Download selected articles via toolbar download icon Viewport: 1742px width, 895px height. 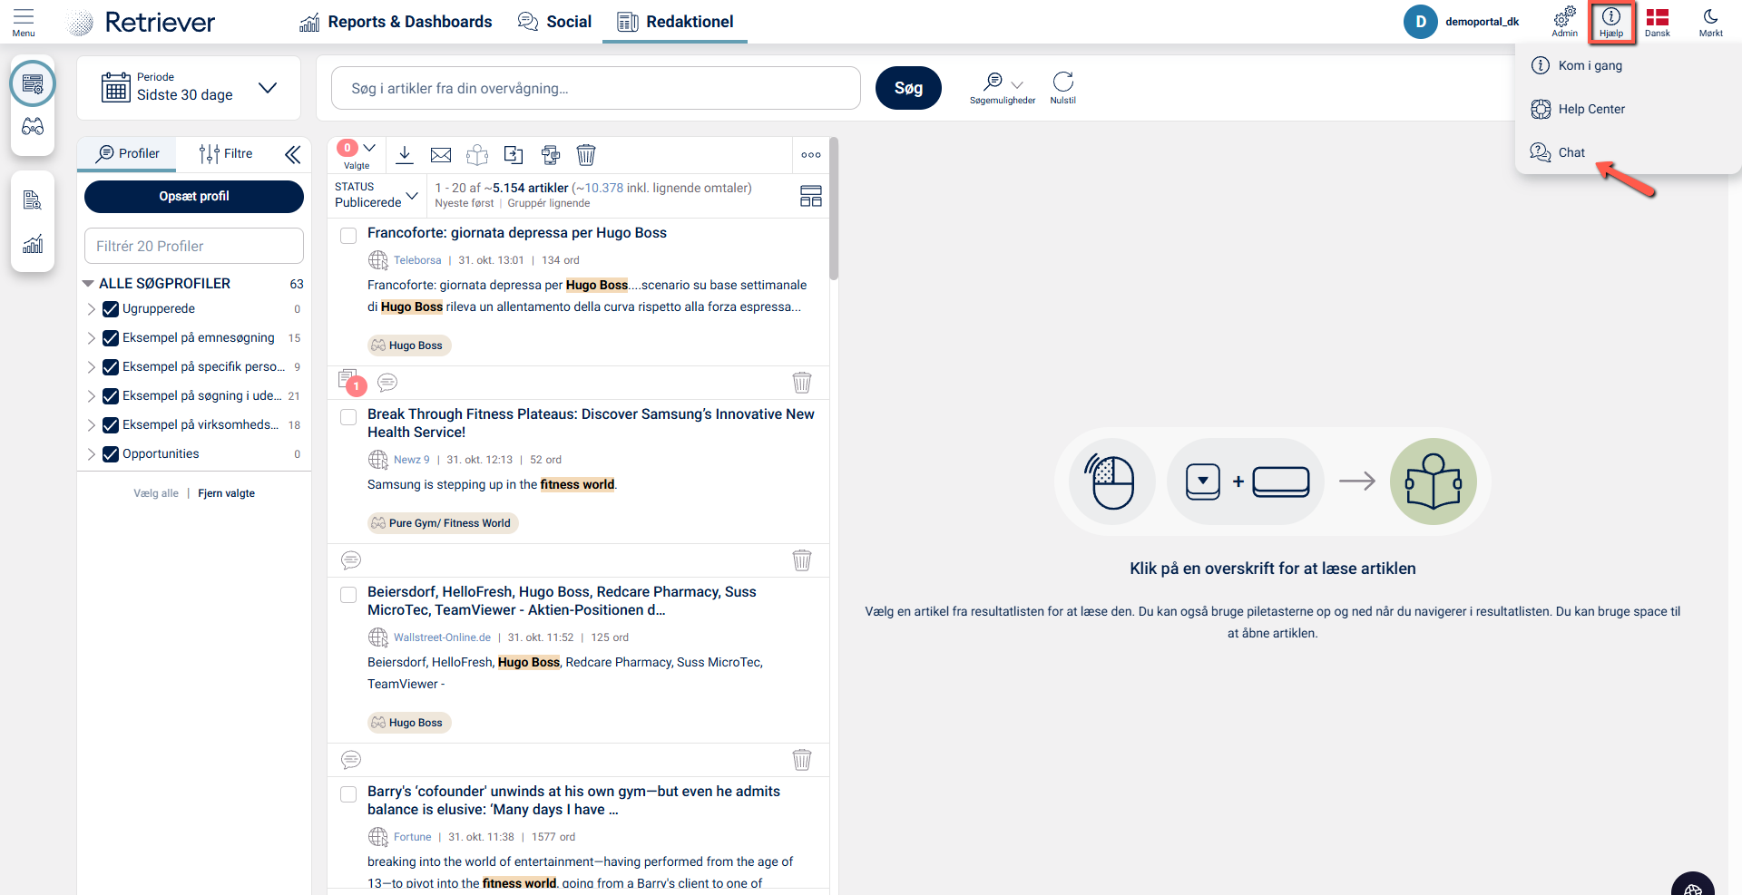pos(405,155)
